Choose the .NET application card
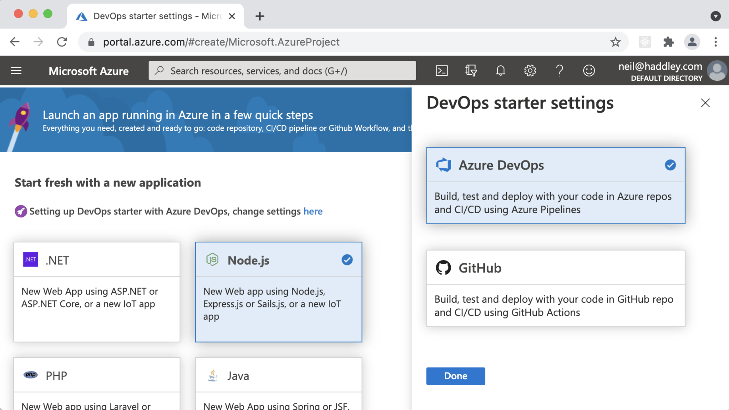 pyautogui.click(x=96, y=292)
